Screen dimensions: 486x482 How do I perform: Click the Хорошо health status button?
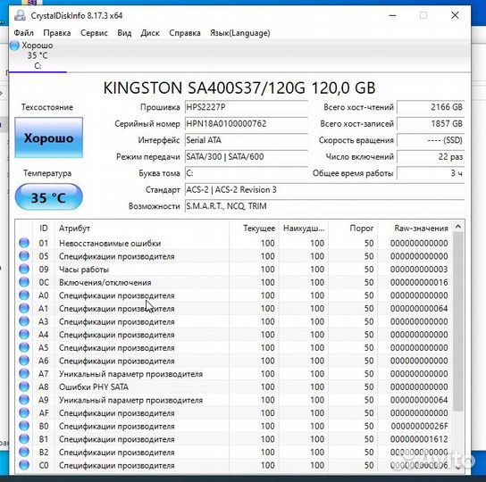pos(48,137)
